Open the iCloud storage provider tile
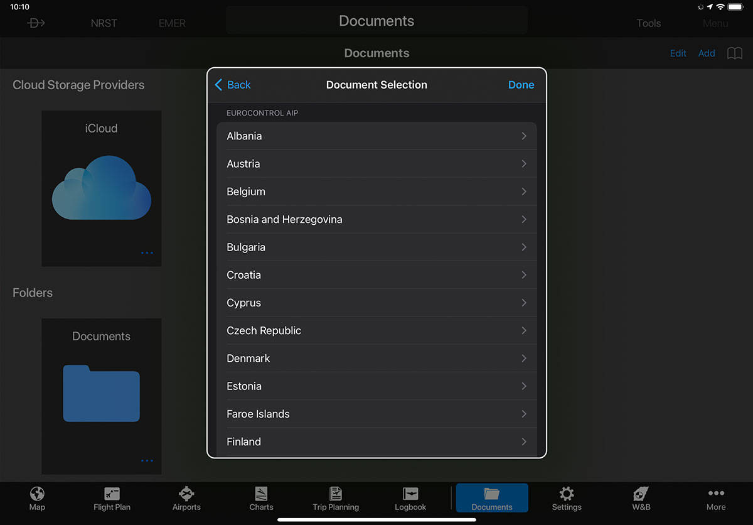This screenshot has height=525, width=753. coord(102,188)
